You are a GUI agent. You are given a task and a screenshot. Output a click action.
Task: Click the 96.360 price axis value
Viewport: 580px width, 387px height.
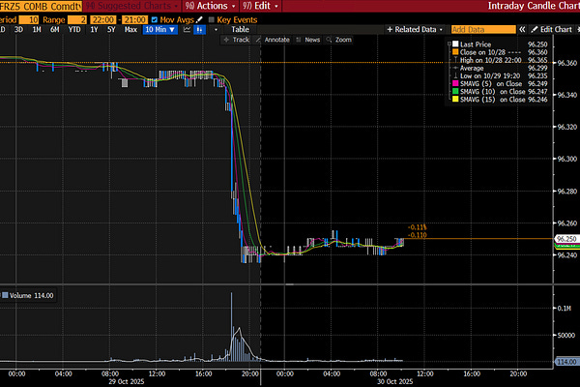[567, 63]
